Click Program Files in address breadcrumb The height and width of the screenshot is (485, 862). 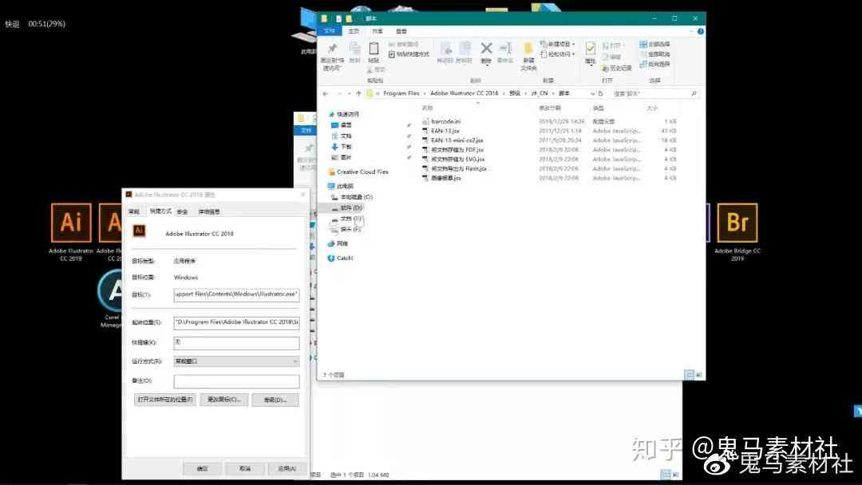point(401,93)
